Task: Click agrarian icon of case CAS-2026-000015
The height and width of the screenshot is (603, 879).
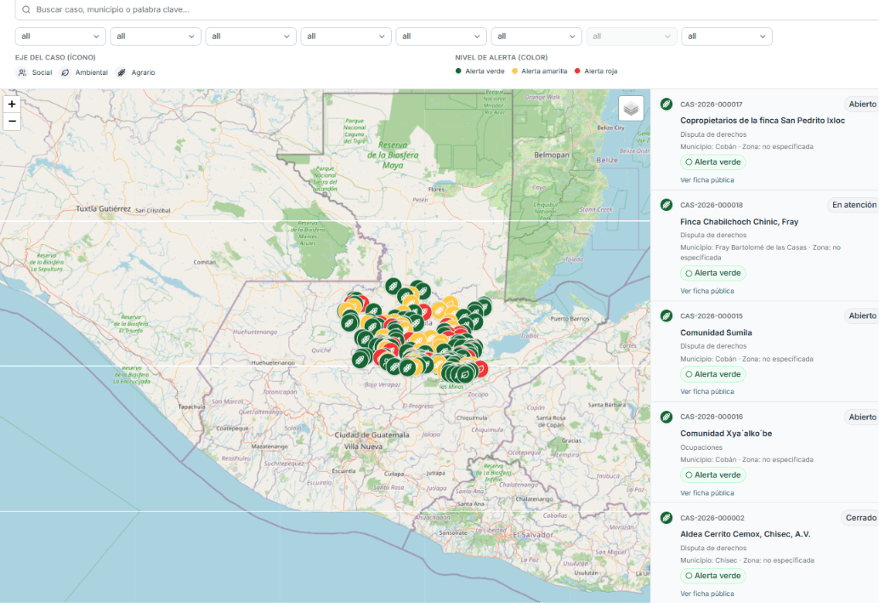Action: pos(666,316)
